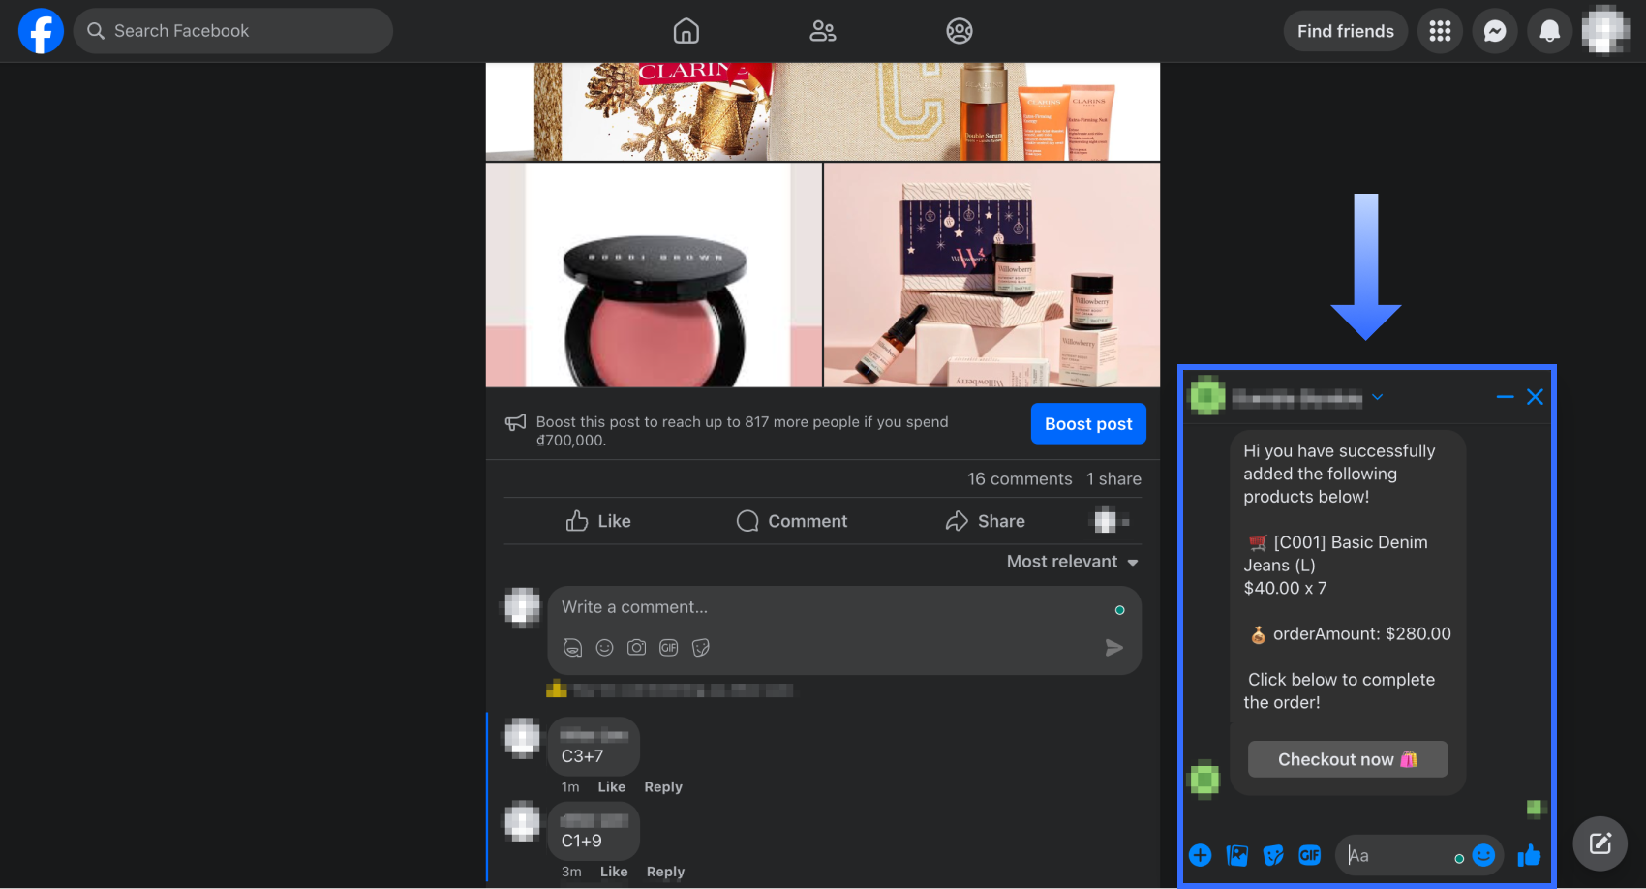Open the notifications bell
1646x889 pixels.
coord(1549,31)
